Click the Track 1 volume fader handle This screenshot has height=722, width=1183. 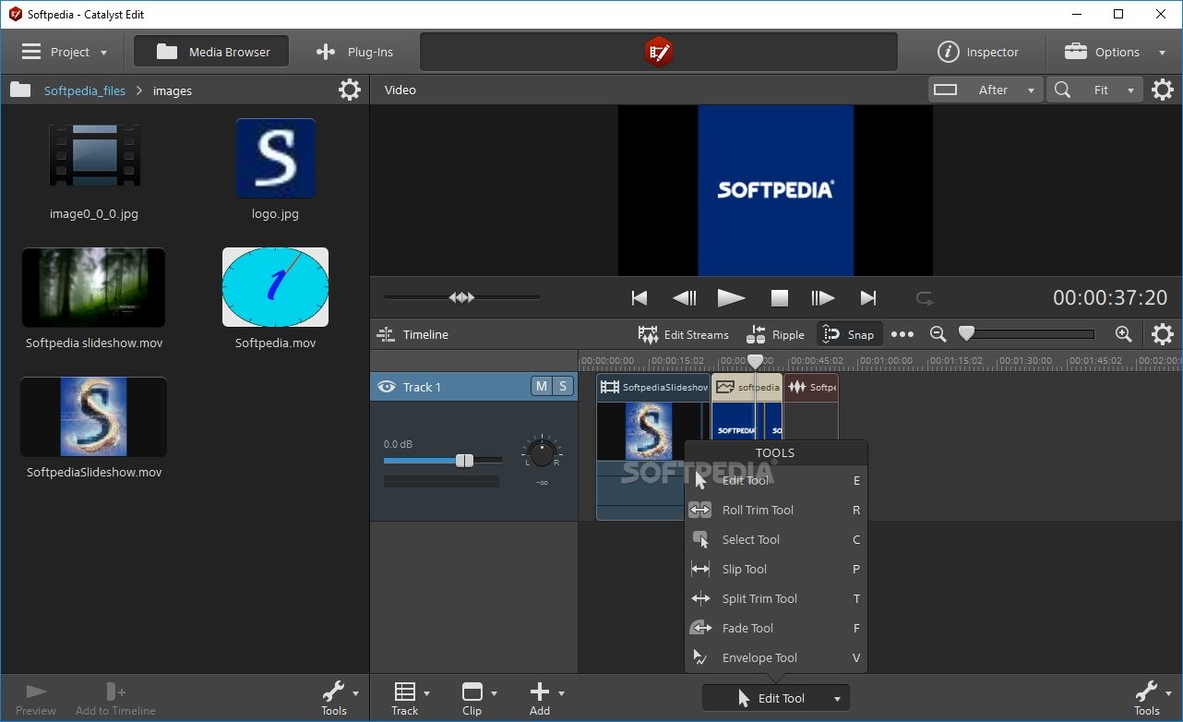click(464, 460)
